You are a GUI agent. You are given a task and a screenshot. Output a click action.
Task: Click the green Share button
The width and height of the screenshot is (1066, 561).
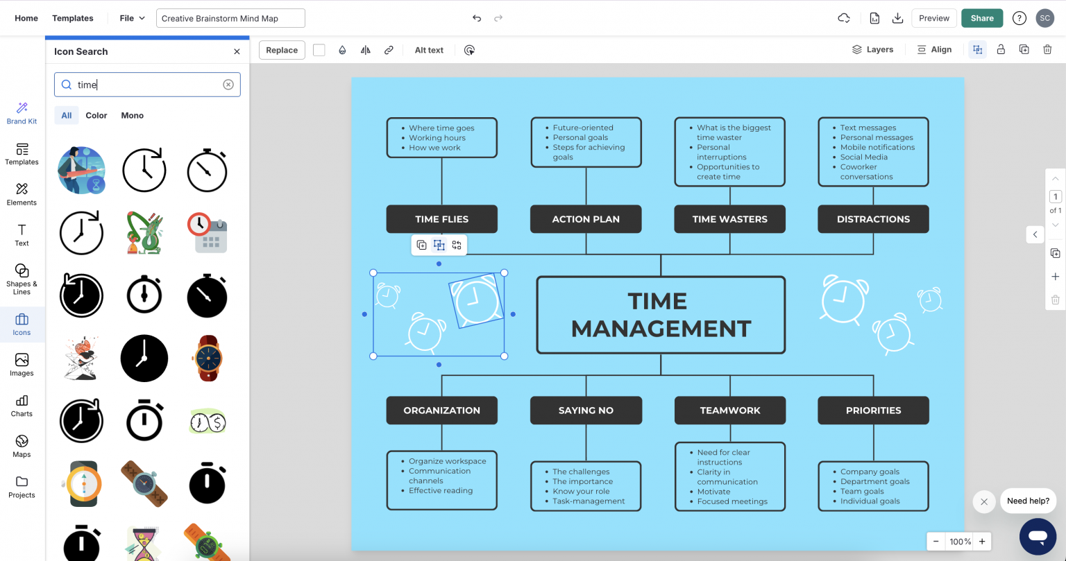tap(982, 18)
